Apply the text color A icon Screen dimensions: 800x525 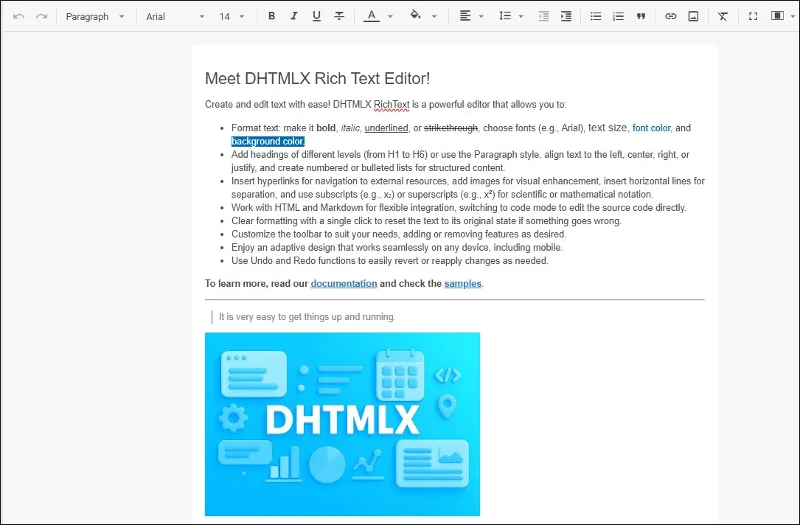[372, 16]
